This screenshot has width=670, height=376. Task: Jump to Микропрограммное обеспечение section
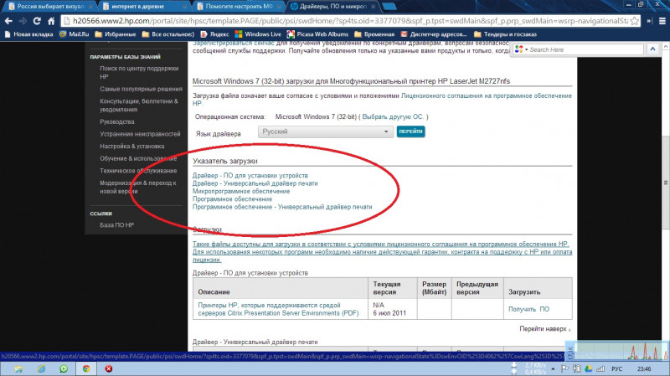[x=241, y=192]
